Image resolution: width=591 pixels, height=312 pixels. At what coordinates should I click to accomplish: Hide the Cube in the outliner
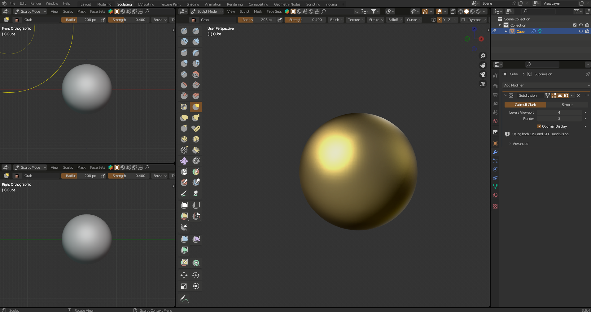click(580, 31)
